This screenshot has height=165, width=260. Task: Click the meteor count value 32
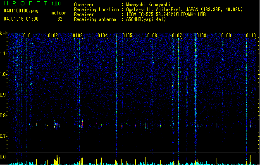click(x=60, y=19)
